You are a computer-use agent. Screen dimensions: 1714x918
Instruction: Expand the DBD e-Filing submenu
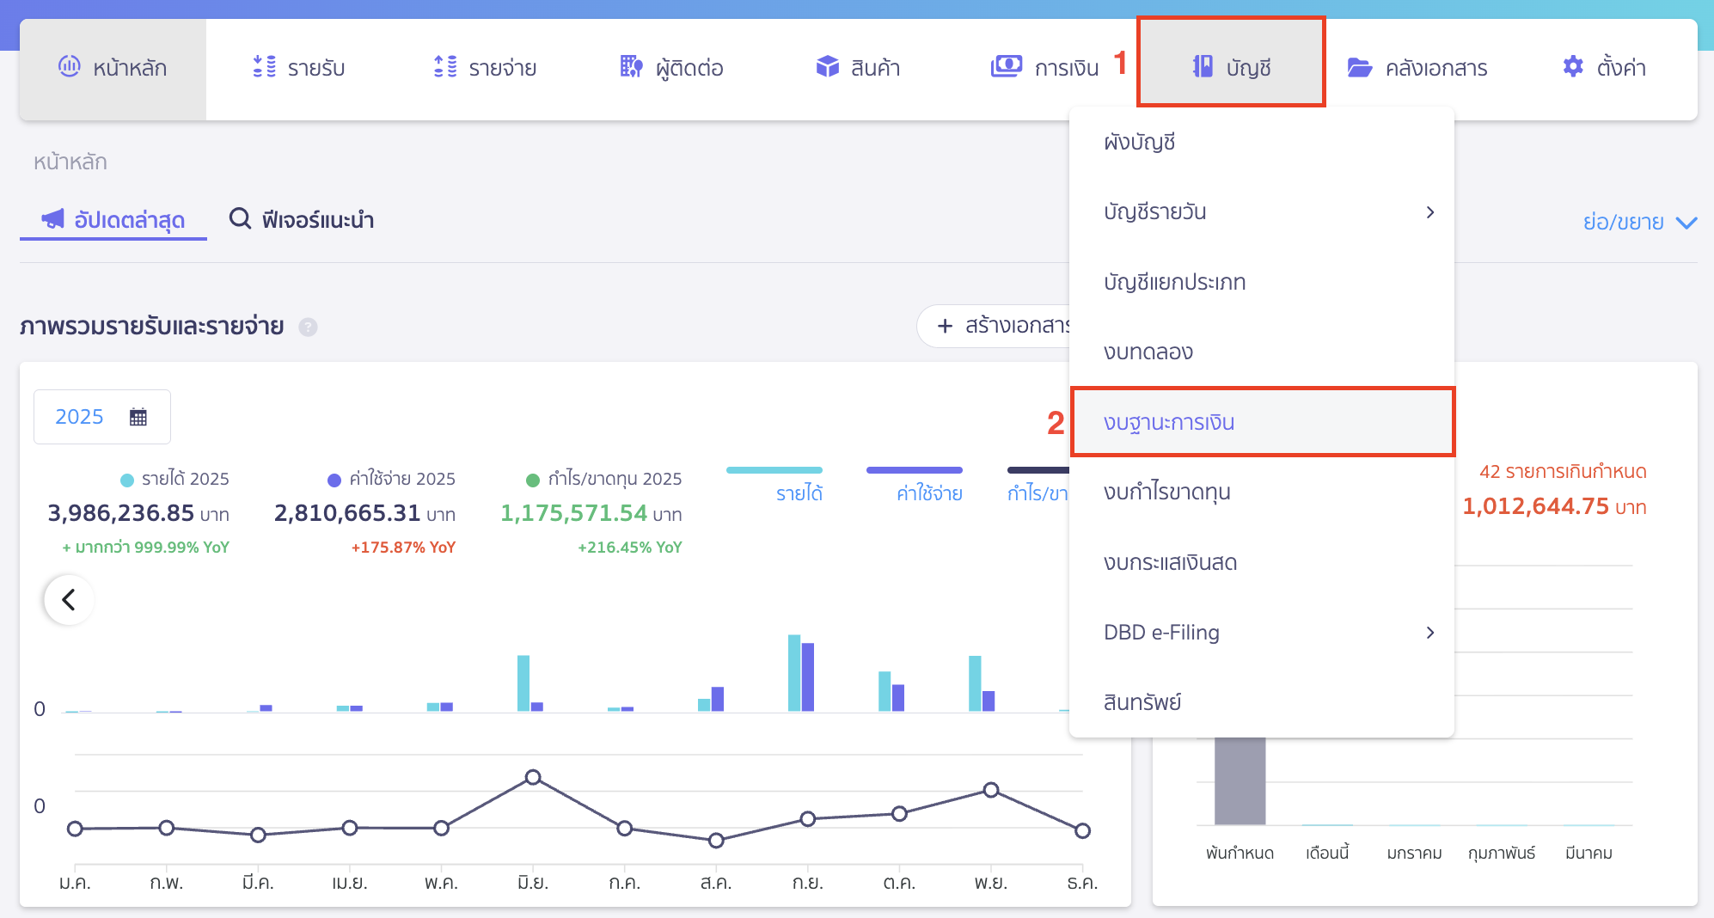pos(1429,633)
